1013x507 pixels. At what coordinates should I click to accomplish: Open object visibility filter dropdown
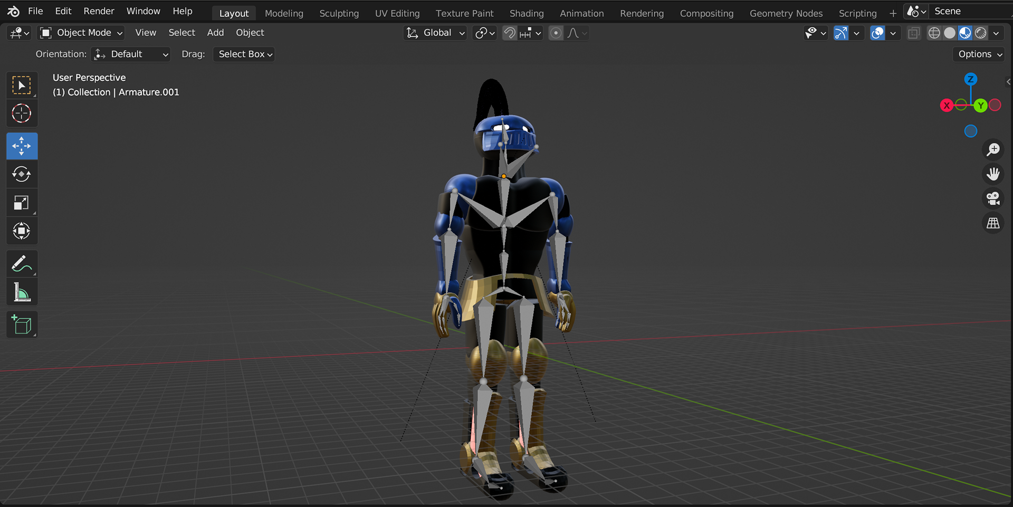coord(815,33)
